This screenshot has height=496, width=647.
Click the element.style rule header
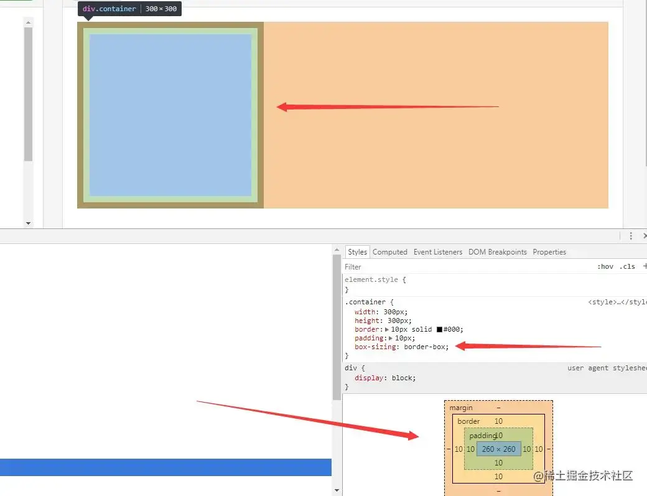pos(376,279)
